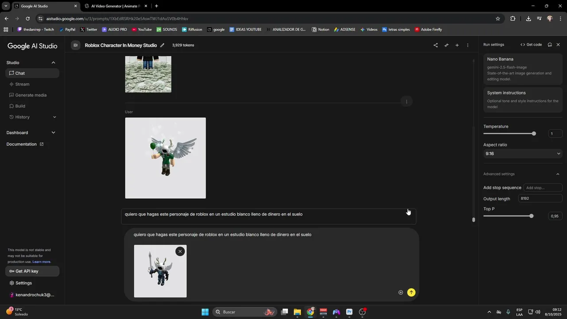Open the browser extensions puzzle icon
Image resolution: width=567 pixels, height=319 pixels.
513,19
